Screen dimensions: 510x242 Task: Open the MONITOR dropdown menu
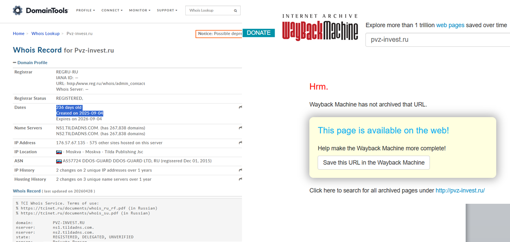click(x=140, y=10)
